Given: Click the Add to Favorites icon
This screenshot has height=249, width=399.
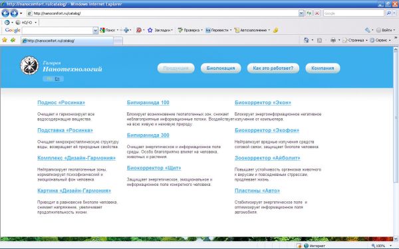Looking at the screenshot, I should pyautogui.click(x=13, y=40).
